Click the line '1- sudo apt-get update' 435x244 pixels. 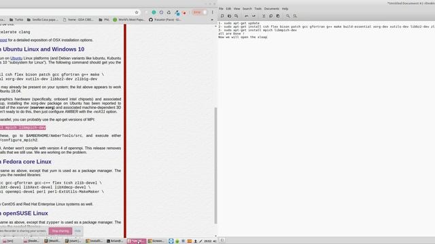pos(239,23)
